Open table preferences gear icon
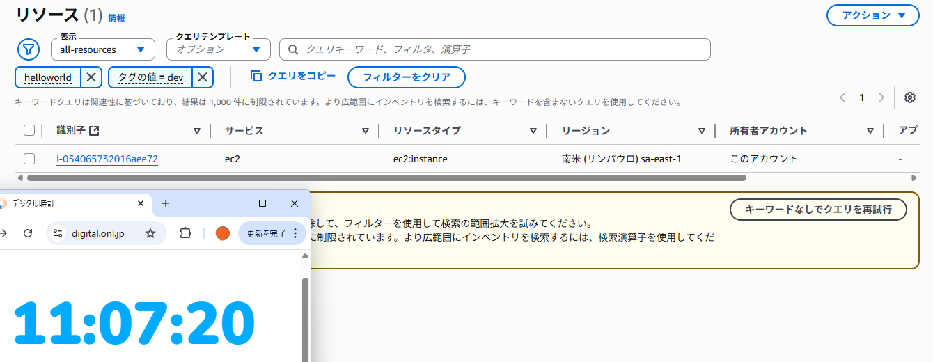933x362 pixels. coord(909,97)
